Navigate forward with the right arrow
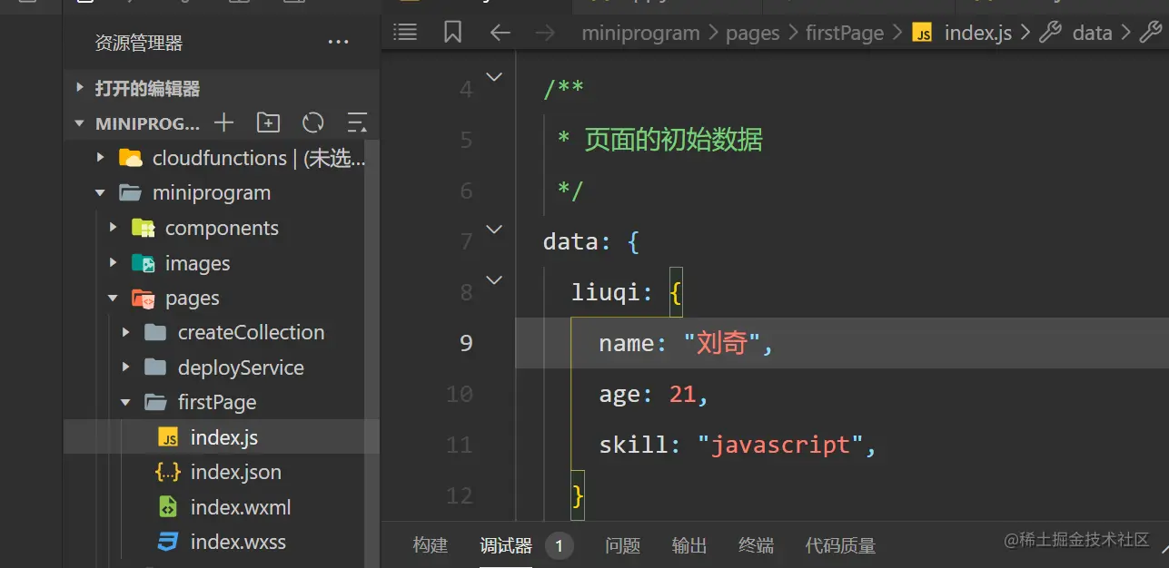Screen dimensions: 1169x568 click(x=545, y=34)
